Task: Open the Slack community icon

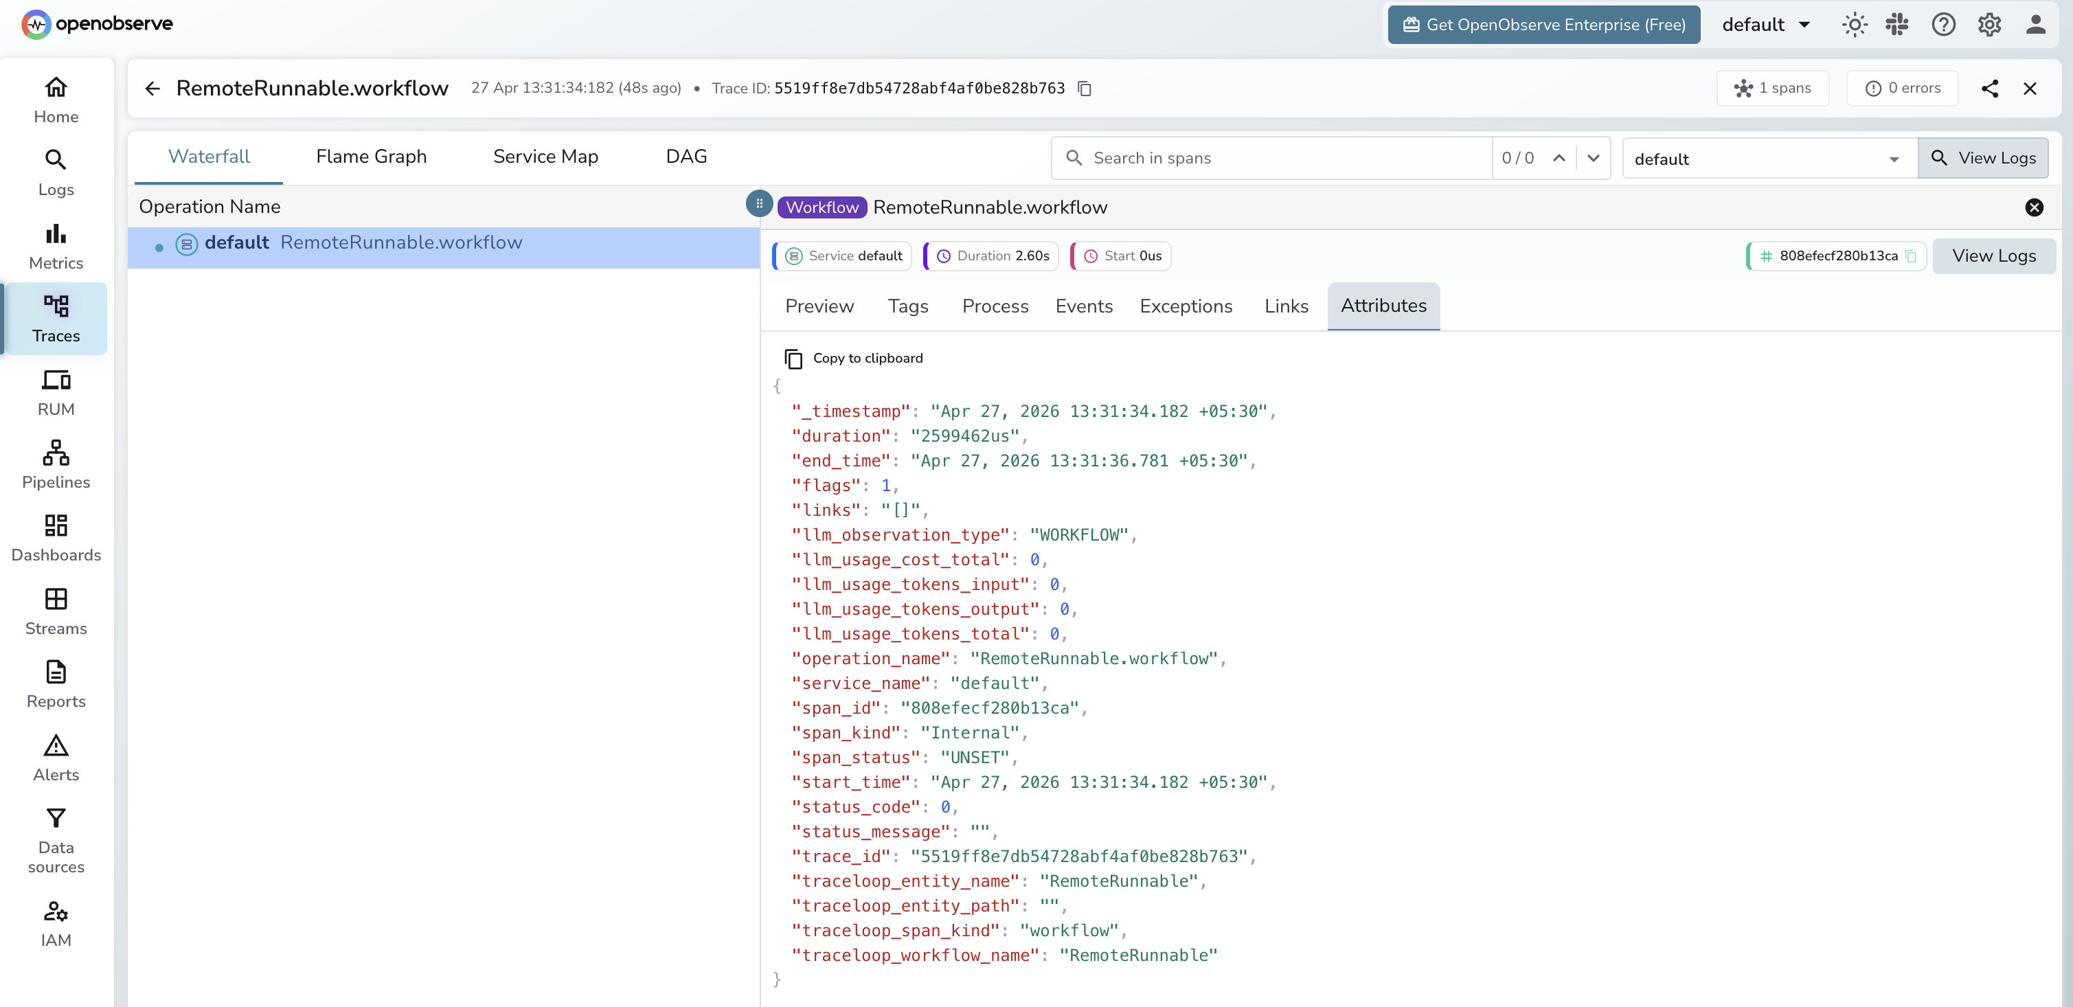Action: [1898, 24]
